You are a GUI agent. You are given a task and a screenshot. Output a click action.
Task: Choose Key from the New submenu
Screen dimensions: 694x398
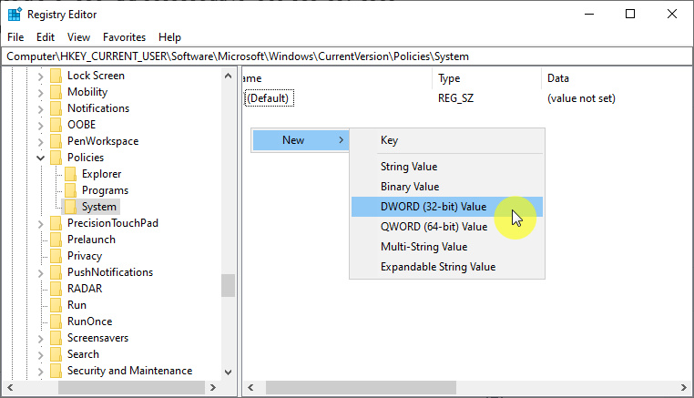(x=389, y=140)
